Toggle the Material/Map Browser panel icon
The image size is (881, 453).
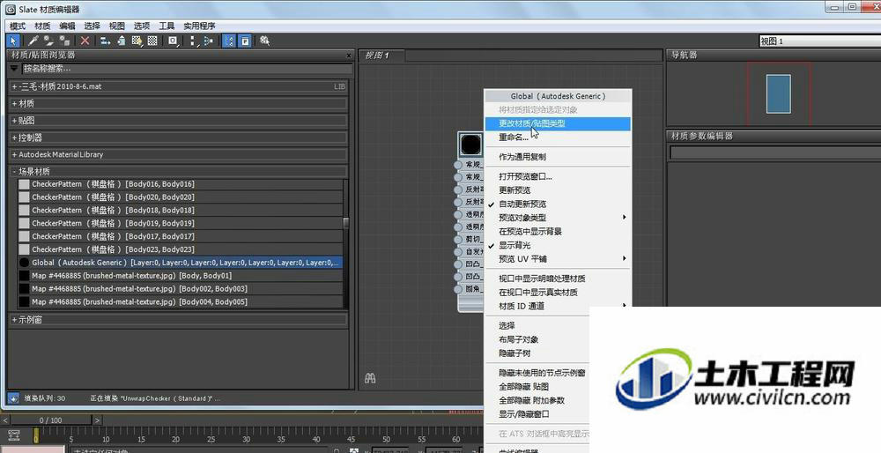coord(229,41)
